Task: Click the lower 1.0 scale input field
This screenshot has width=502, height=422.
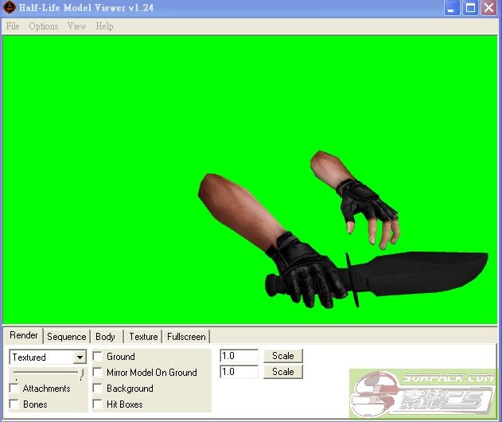Action: tap(239, 372)
